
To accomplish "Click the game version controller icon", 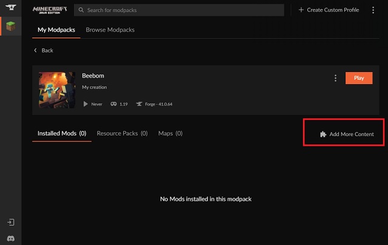I will pos(113,104).
